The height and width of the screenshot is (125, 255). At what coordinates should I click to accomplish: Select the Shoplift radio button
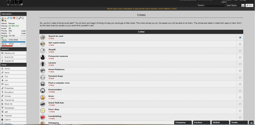tap(240, 51)
